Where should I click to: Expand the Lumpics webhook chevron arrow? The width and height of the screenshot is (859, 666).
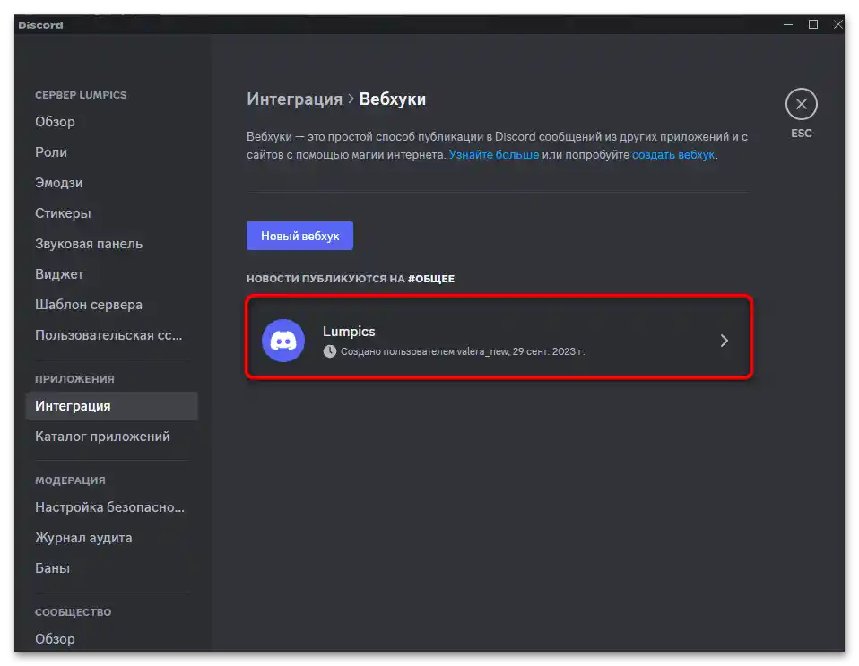point(725,341)
